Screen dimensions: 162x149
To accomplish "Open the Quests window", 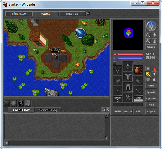I will pyautogui.click(x=151, y=92).
